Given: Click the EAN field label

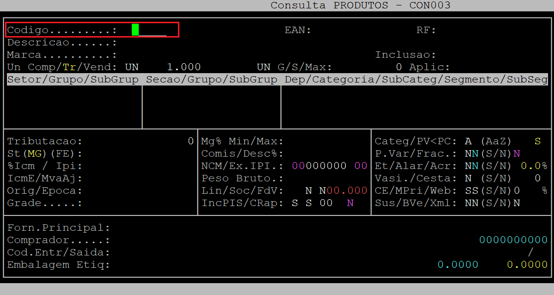Looking at the screenshot, I should [297, 30].
